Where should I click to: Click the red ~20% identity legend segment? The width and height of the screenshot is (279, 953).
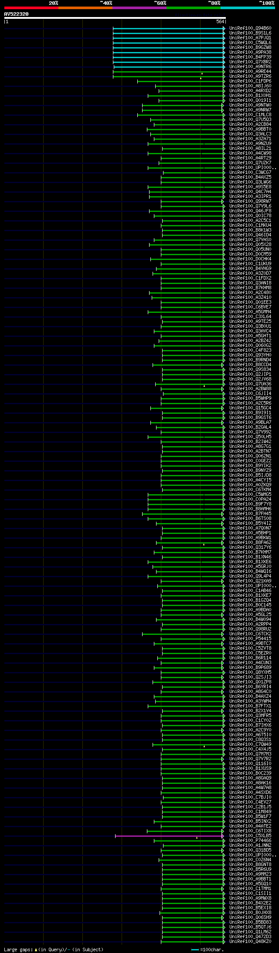pyautogui.click(x=31, y=8)
